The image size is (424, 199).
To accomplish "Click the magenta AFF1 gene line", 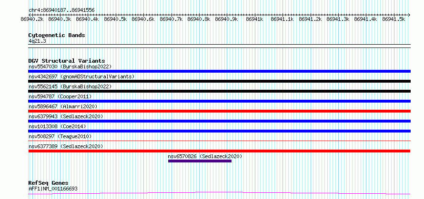I will [219, 193].
